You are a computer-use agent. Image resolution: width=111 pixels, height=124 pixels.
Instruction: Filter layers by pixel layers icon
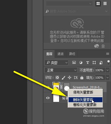[74, 62]
